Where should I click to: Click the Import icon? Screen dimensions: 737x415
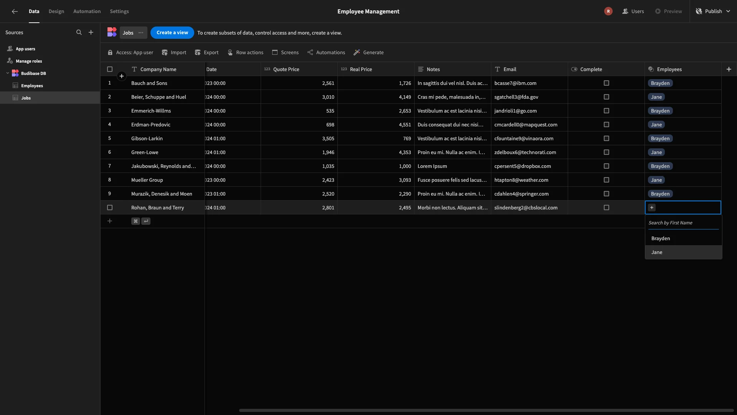[165, 53]
